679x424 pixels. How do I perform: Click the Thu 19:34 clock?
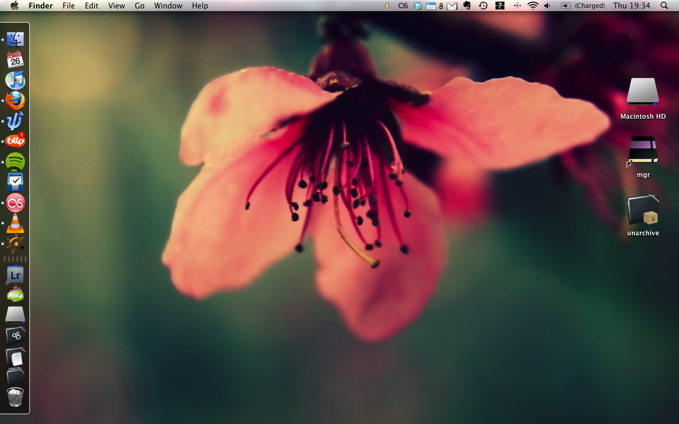pos(631,6)
